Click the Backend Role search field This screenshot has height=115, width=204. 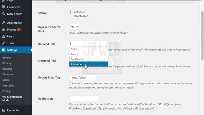pos(89,43)
